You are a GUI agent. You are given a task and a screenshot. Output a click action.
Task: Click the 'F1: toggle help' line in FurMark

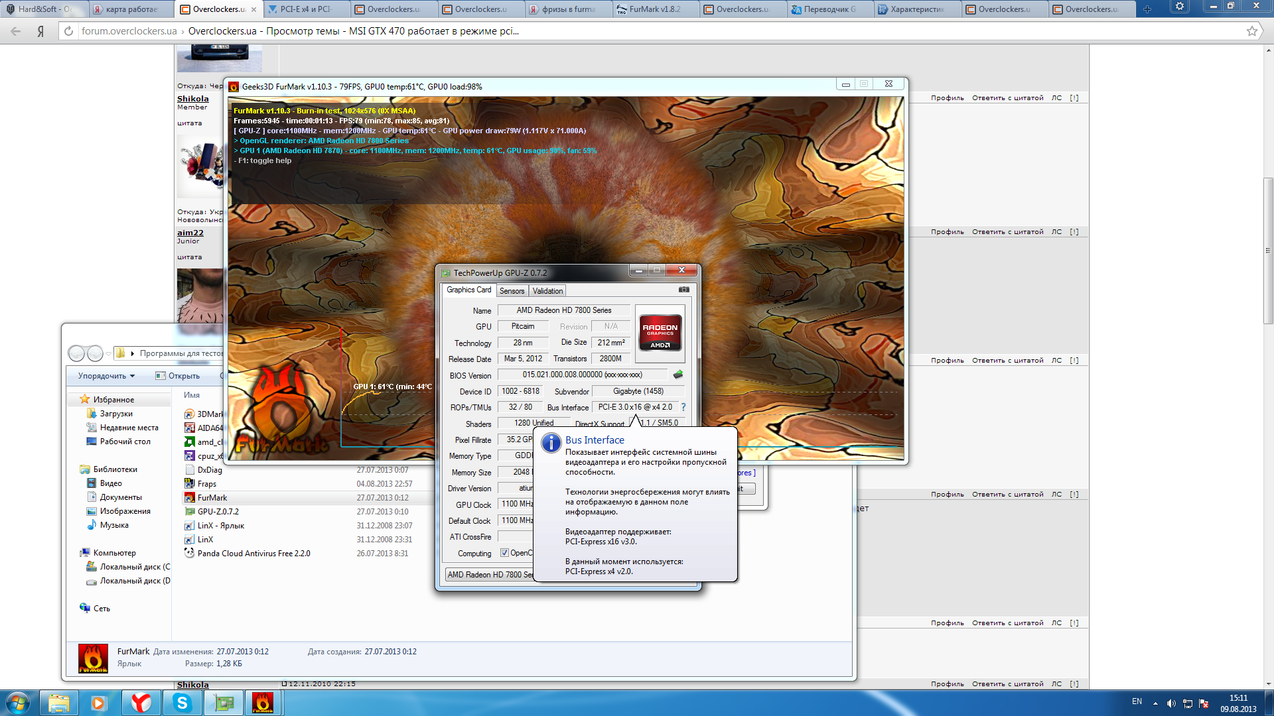click(263, 160)
